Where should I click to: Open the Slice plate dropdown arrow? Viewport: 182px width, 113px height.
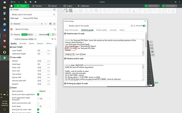pyautogui.click(x=146, y=6)
